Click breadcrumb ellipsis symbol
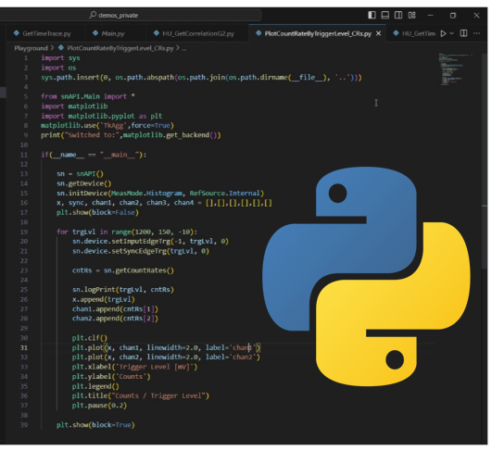492x451 pixels. click(183, 49)
